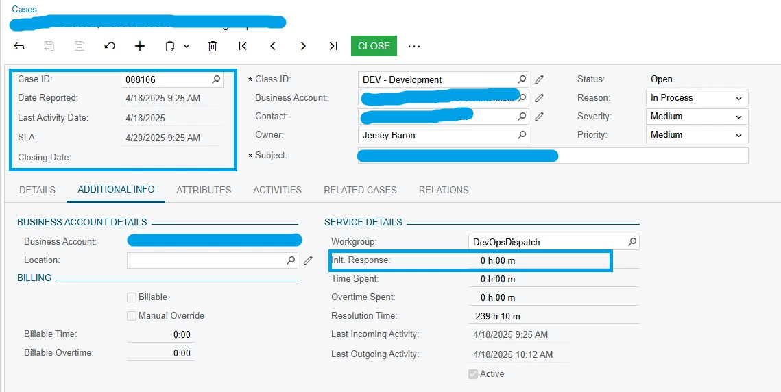Image resolution: width=781 pixels, height=392 pixels.
Task: Click the SLA date 4/20/2025 9:25 AM
Action: 163,138
